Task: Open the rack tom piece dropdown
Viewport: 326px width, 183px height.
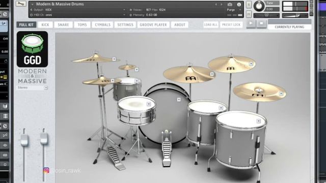Action: pyautogui.click(x=137, y=81)
